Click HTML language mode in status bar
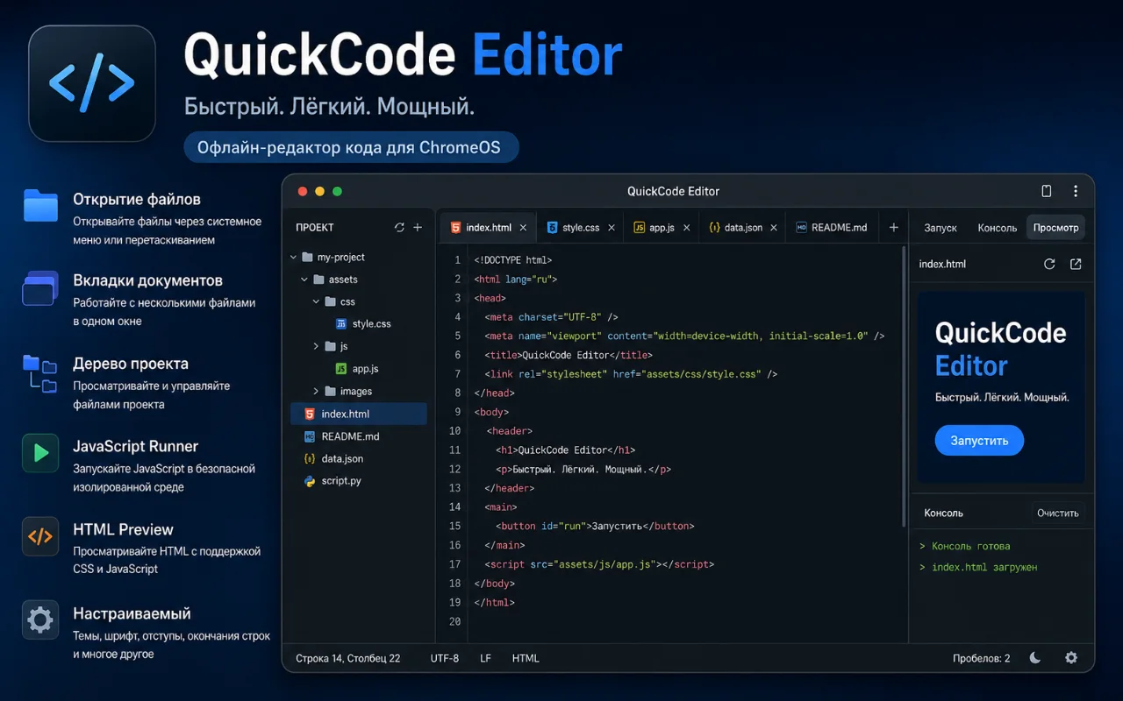1123x701 pixels. 526,658
